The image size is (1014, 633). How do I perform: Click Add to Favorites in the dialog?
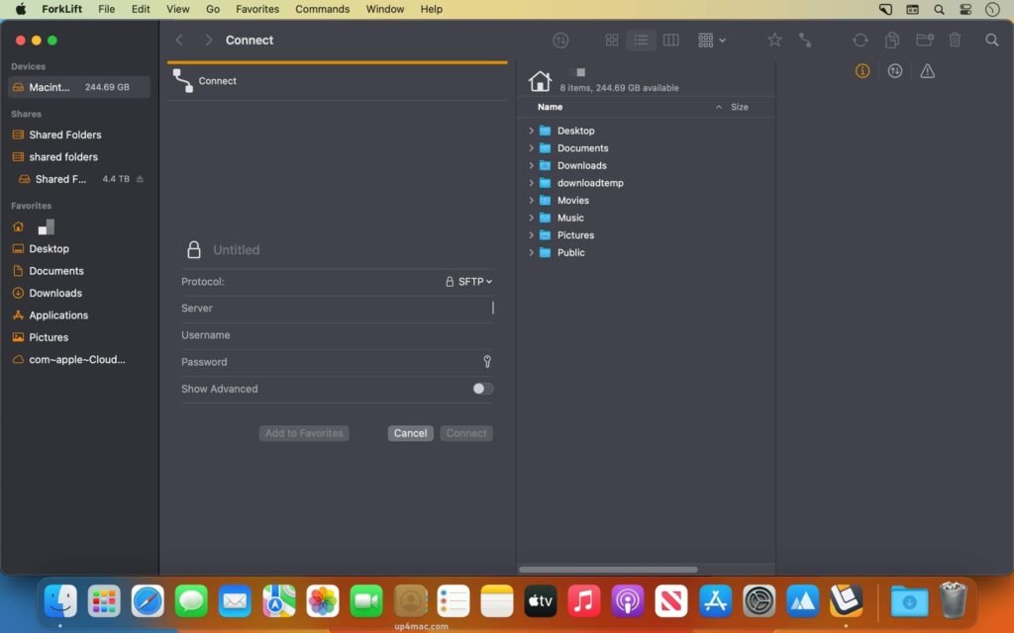(x=303, y=433)
